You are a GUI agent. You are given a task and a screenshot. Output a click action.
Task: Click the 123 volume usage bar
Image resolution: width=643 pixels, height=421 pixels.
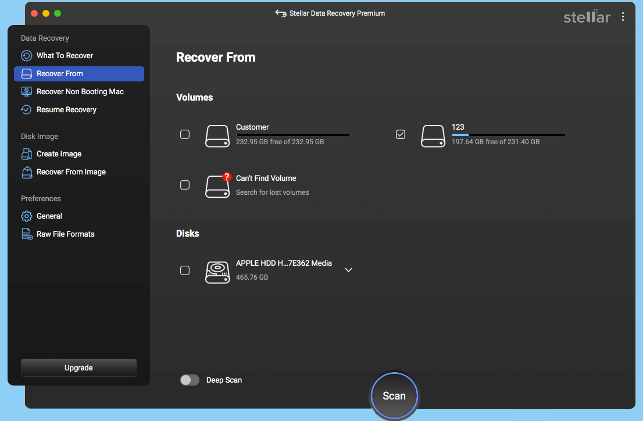click(508, 134)
